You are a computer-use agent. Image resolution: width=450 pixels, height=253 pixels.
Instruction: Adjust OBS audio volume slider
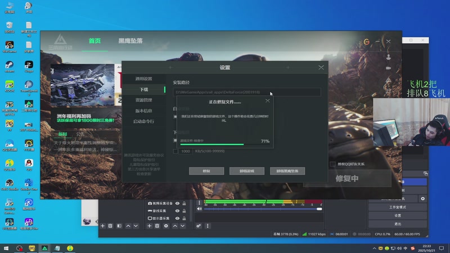[x=263, y=209]
